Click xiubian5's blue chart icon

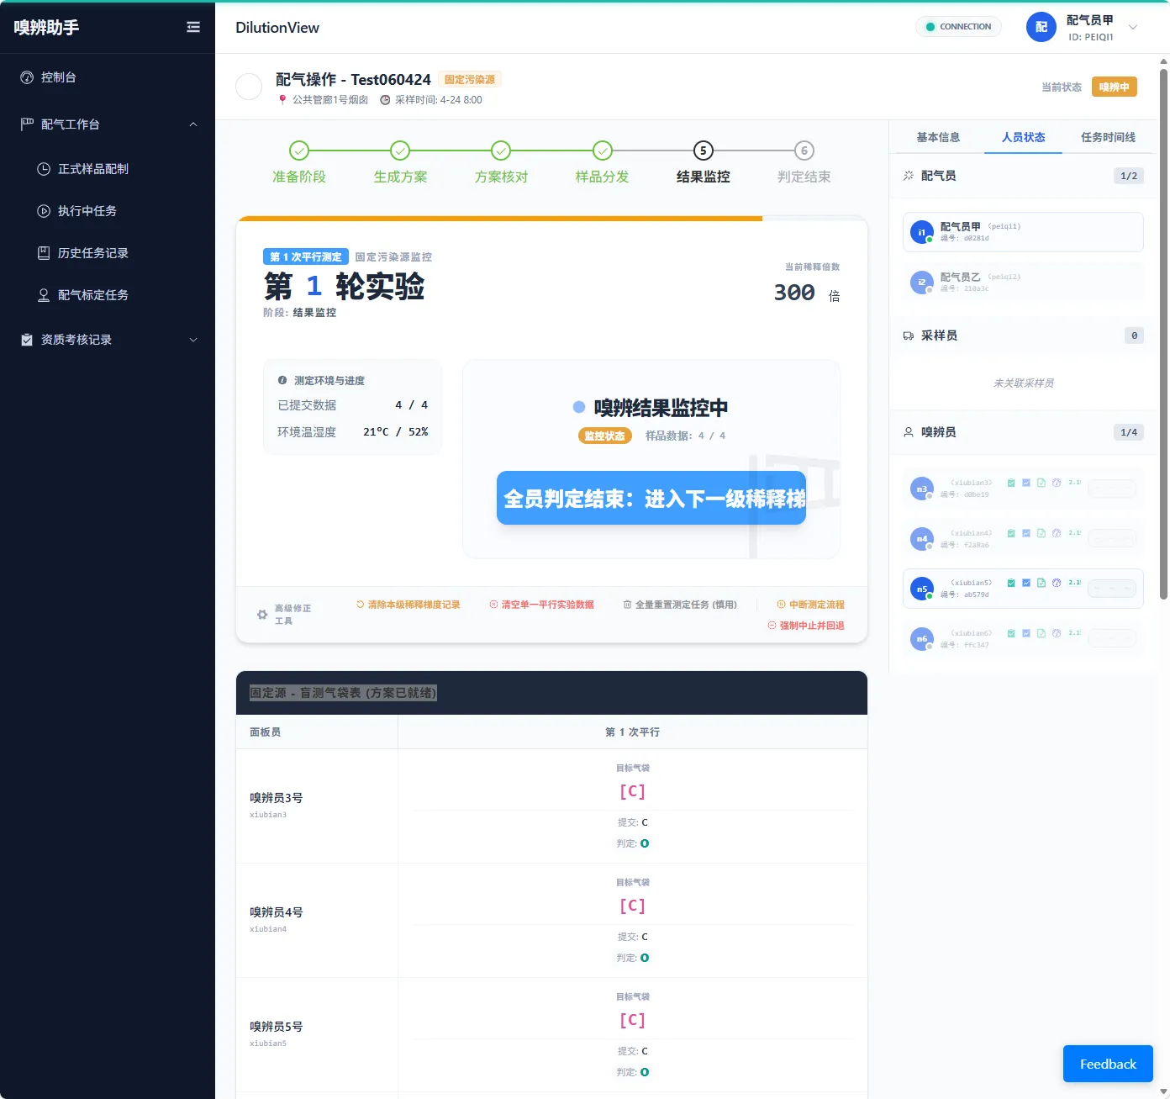click(x=1026, y=583)
